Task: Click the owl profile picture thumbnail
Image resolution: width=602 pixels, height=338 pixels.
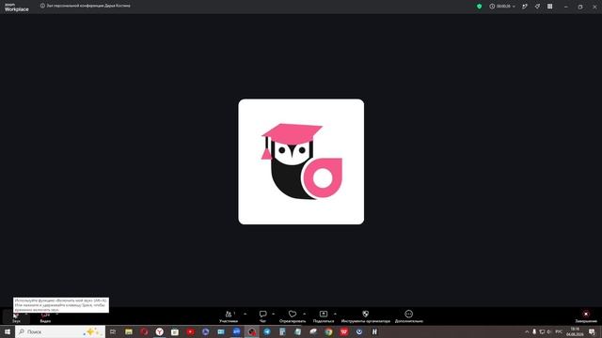Action: coord(301,161)
